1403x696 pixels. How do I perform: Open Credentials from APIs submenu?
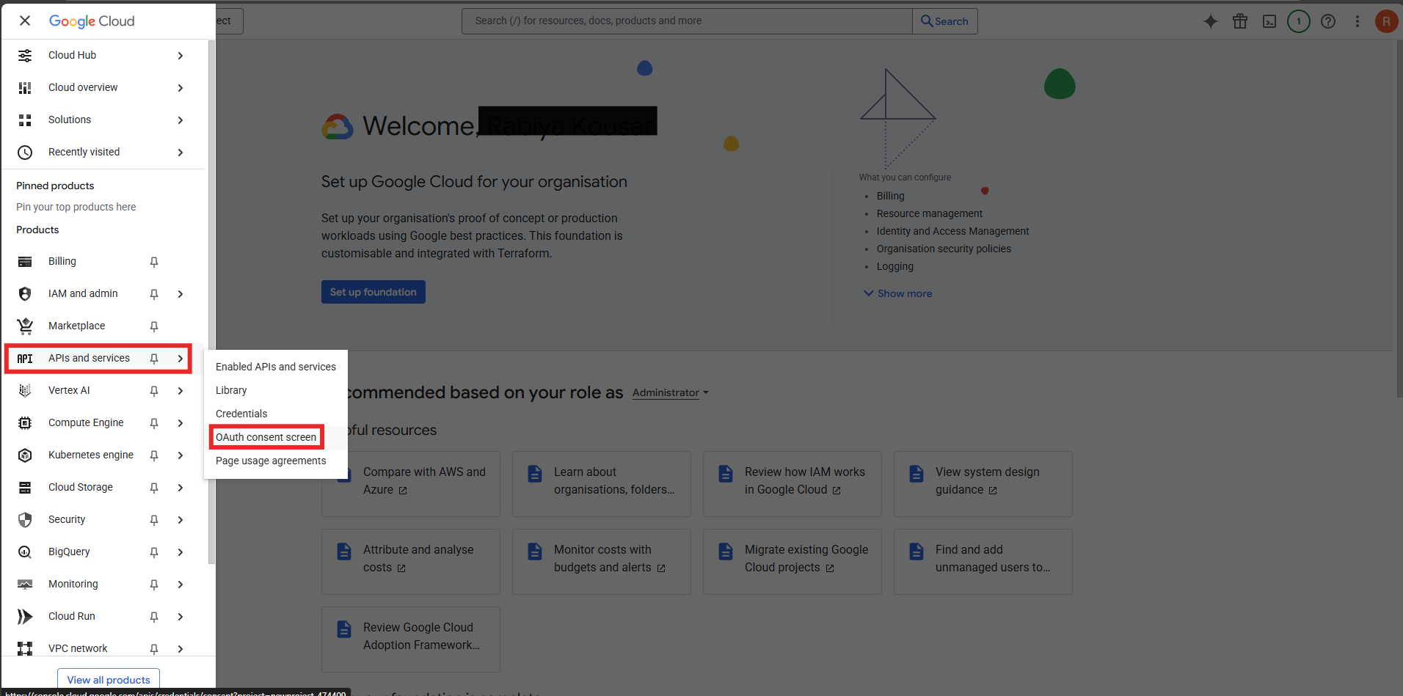241,413
